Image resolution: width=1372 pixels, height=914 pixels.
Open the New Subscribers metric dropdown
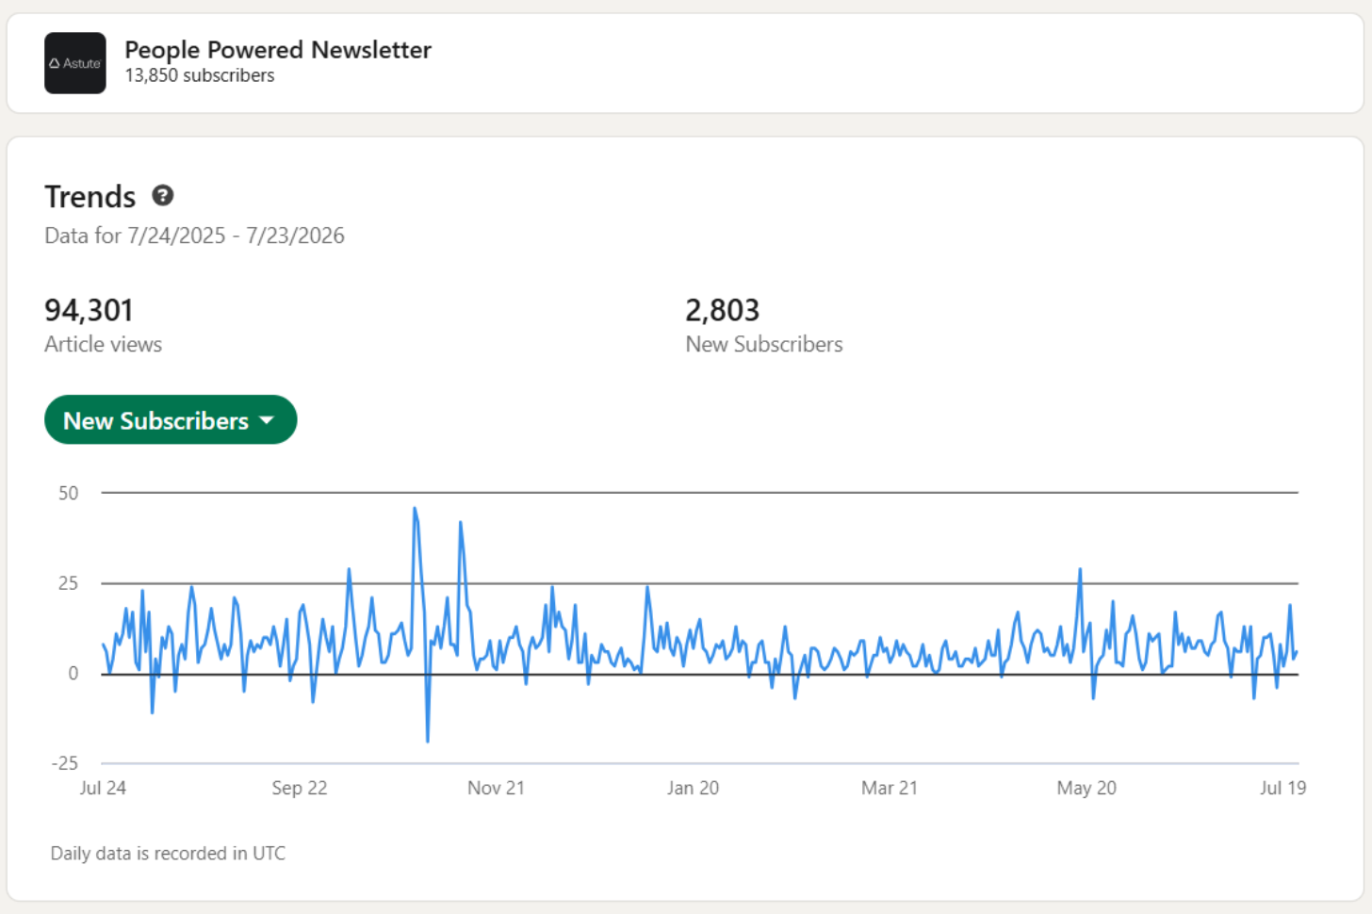pos(171,419)
